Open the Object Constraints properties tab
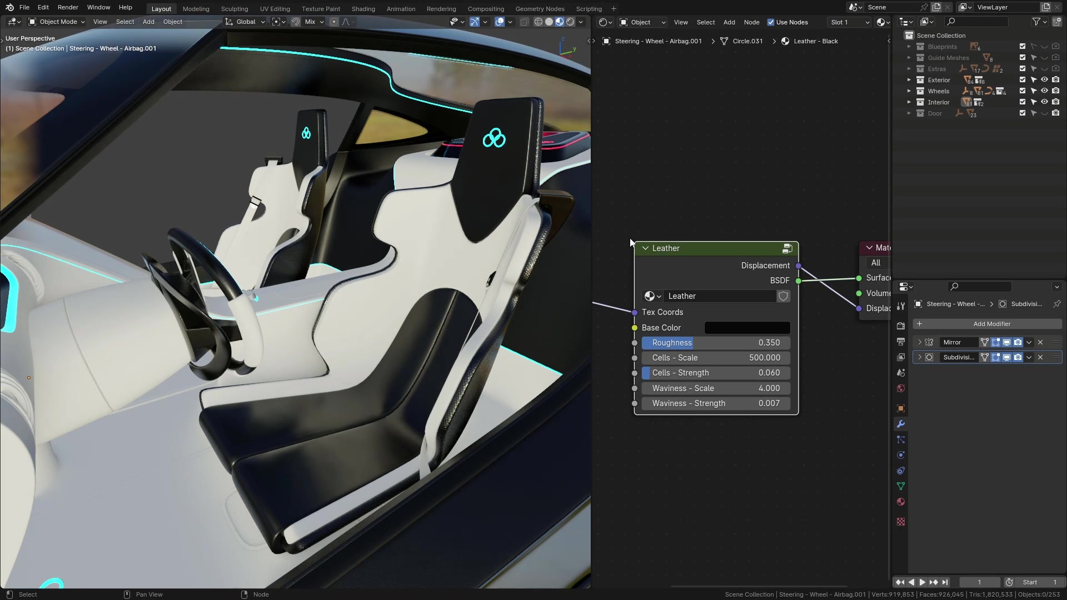Screen dimensions: 1067x600 pos(901,471)
